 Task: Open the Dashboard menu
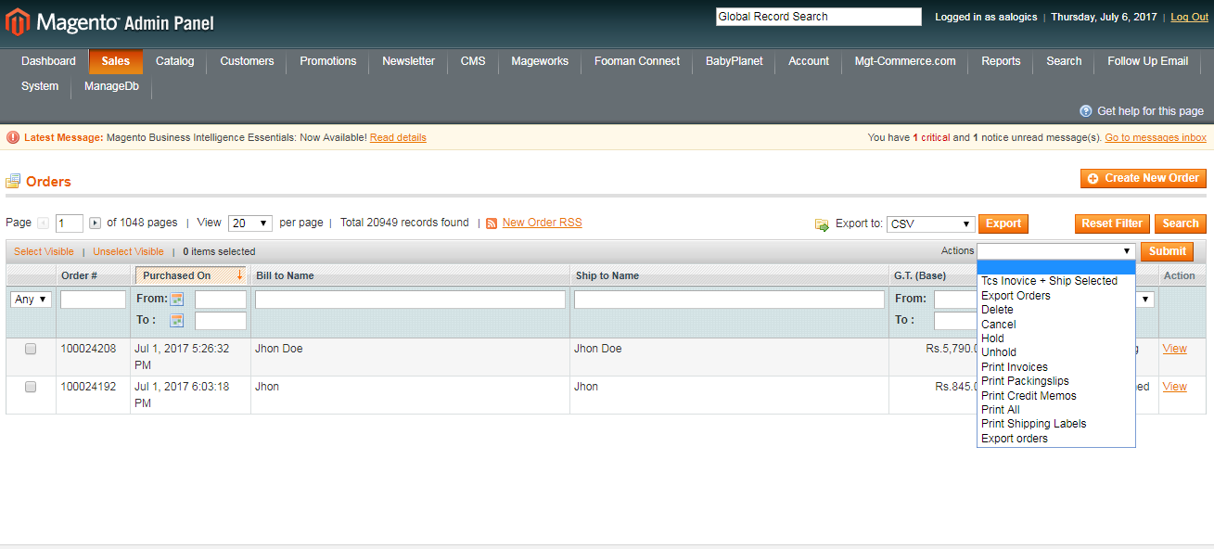click(48, 61)
